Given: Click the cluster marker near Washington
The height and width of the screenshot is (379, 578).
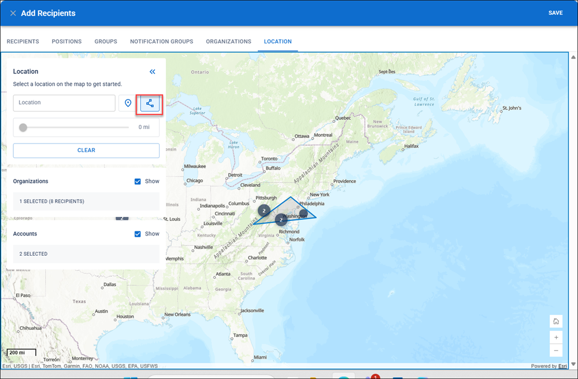Looking at the screenshot, I should 281,219.
